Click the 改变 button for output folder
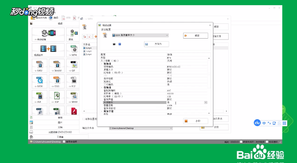This screenshot has height=163, width=297. tap(214, 127)
